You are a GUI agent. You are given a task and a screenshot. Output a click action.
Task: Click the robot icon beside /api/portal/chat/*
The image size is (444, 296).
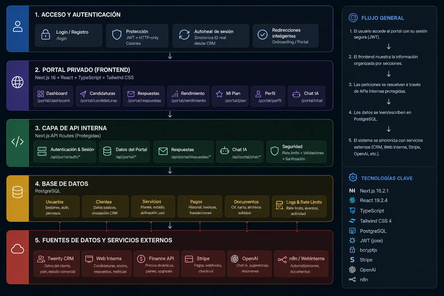pyautogui.click(x=225, y=150)
